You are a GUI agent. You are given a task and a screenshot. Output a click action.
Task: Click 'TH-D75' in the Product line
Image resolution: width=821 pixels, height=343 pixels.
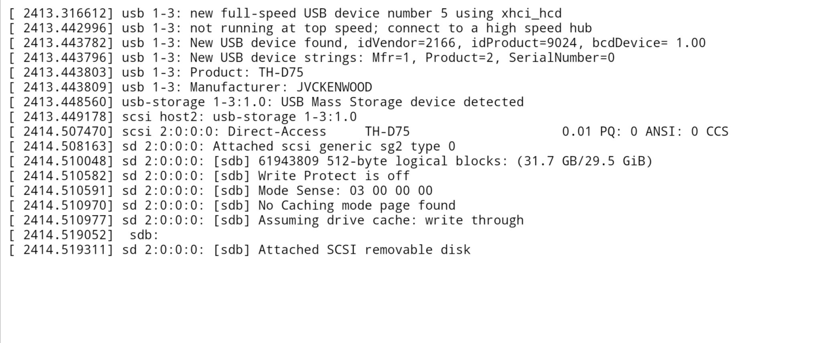click(x=281, y=73)
